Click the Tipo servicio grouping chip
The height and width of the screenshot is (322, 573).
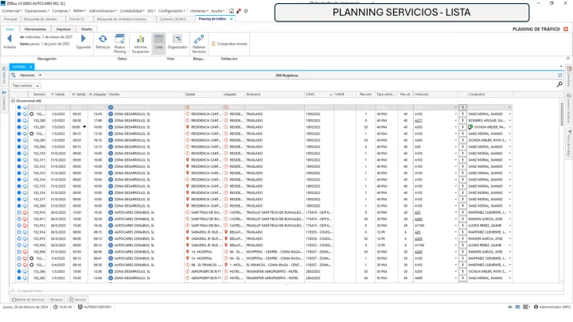24,85
